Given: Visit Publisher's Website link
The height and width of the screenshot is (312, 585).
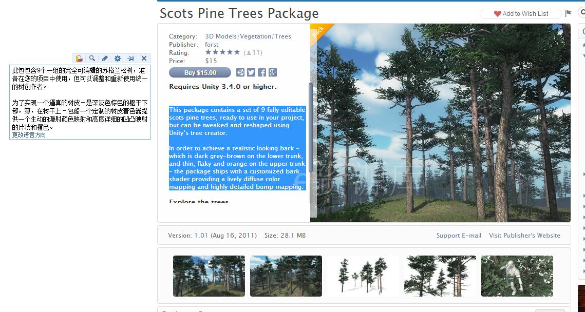Looking at the screenshot, I should (524, 236).
